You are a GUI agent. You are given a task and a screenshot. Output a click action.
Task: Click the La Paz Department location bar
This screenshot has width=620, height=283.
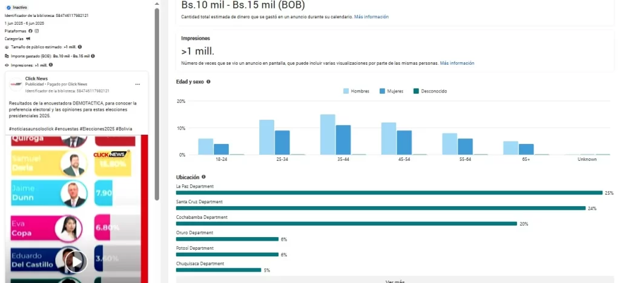coord(389,193)
